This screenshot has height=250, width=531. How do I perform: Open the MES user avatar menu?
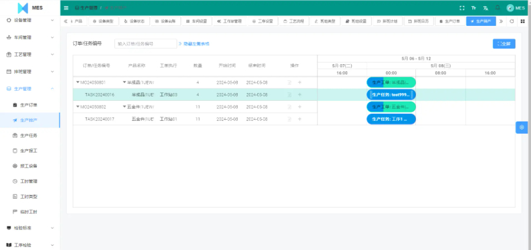tap(516, 8)
